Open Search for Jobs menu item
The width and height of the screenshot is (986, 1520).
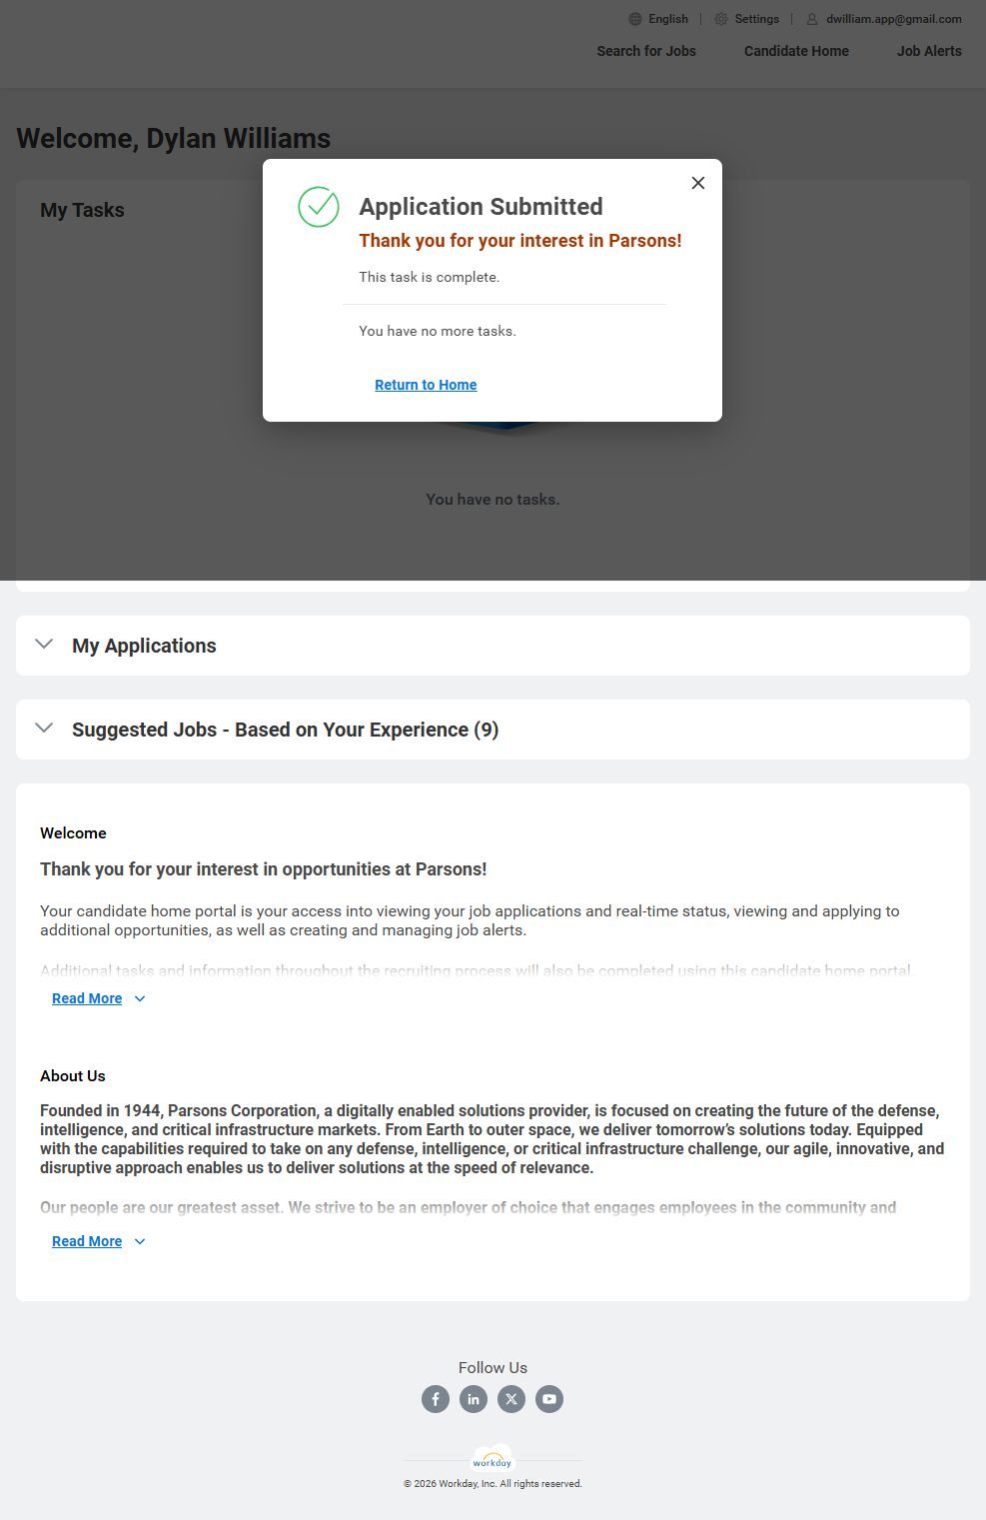(x=646, y=51)
